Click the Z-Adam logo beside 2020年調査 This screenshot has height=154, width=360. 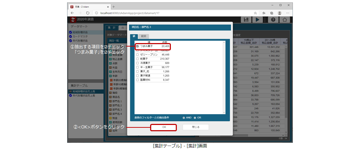(x=73, y=20)
